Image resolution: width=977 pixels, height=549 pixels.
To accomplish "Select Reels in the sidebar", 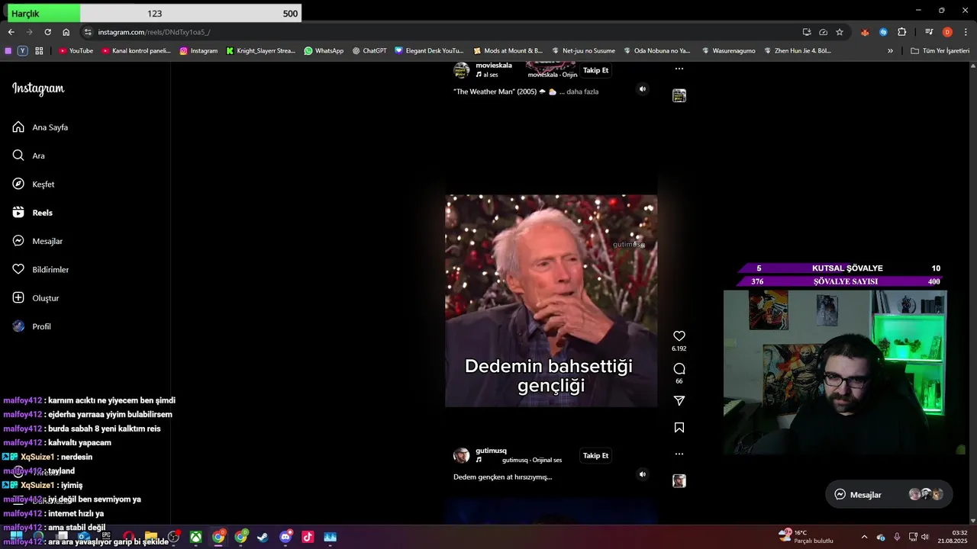I will click(x=33, y=213).
